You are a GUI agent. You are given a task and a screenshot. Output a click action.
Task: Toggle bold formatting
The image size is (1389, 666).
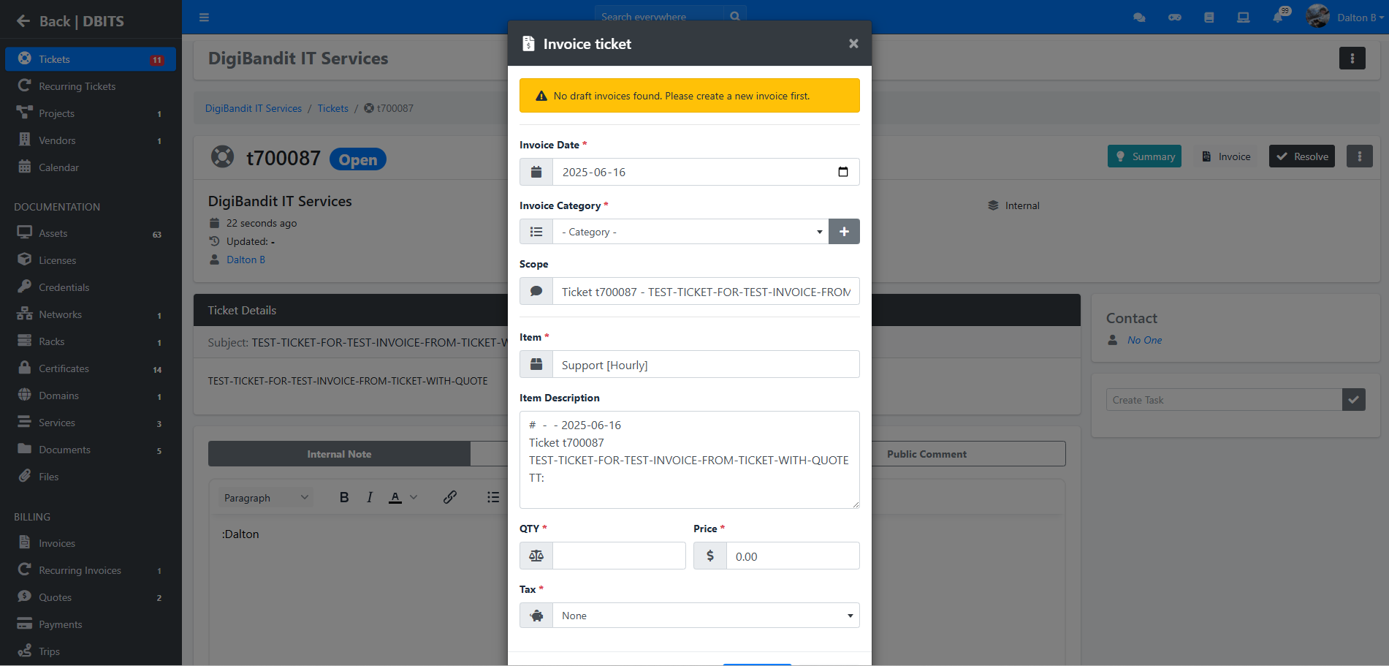(x=344, y=497)
